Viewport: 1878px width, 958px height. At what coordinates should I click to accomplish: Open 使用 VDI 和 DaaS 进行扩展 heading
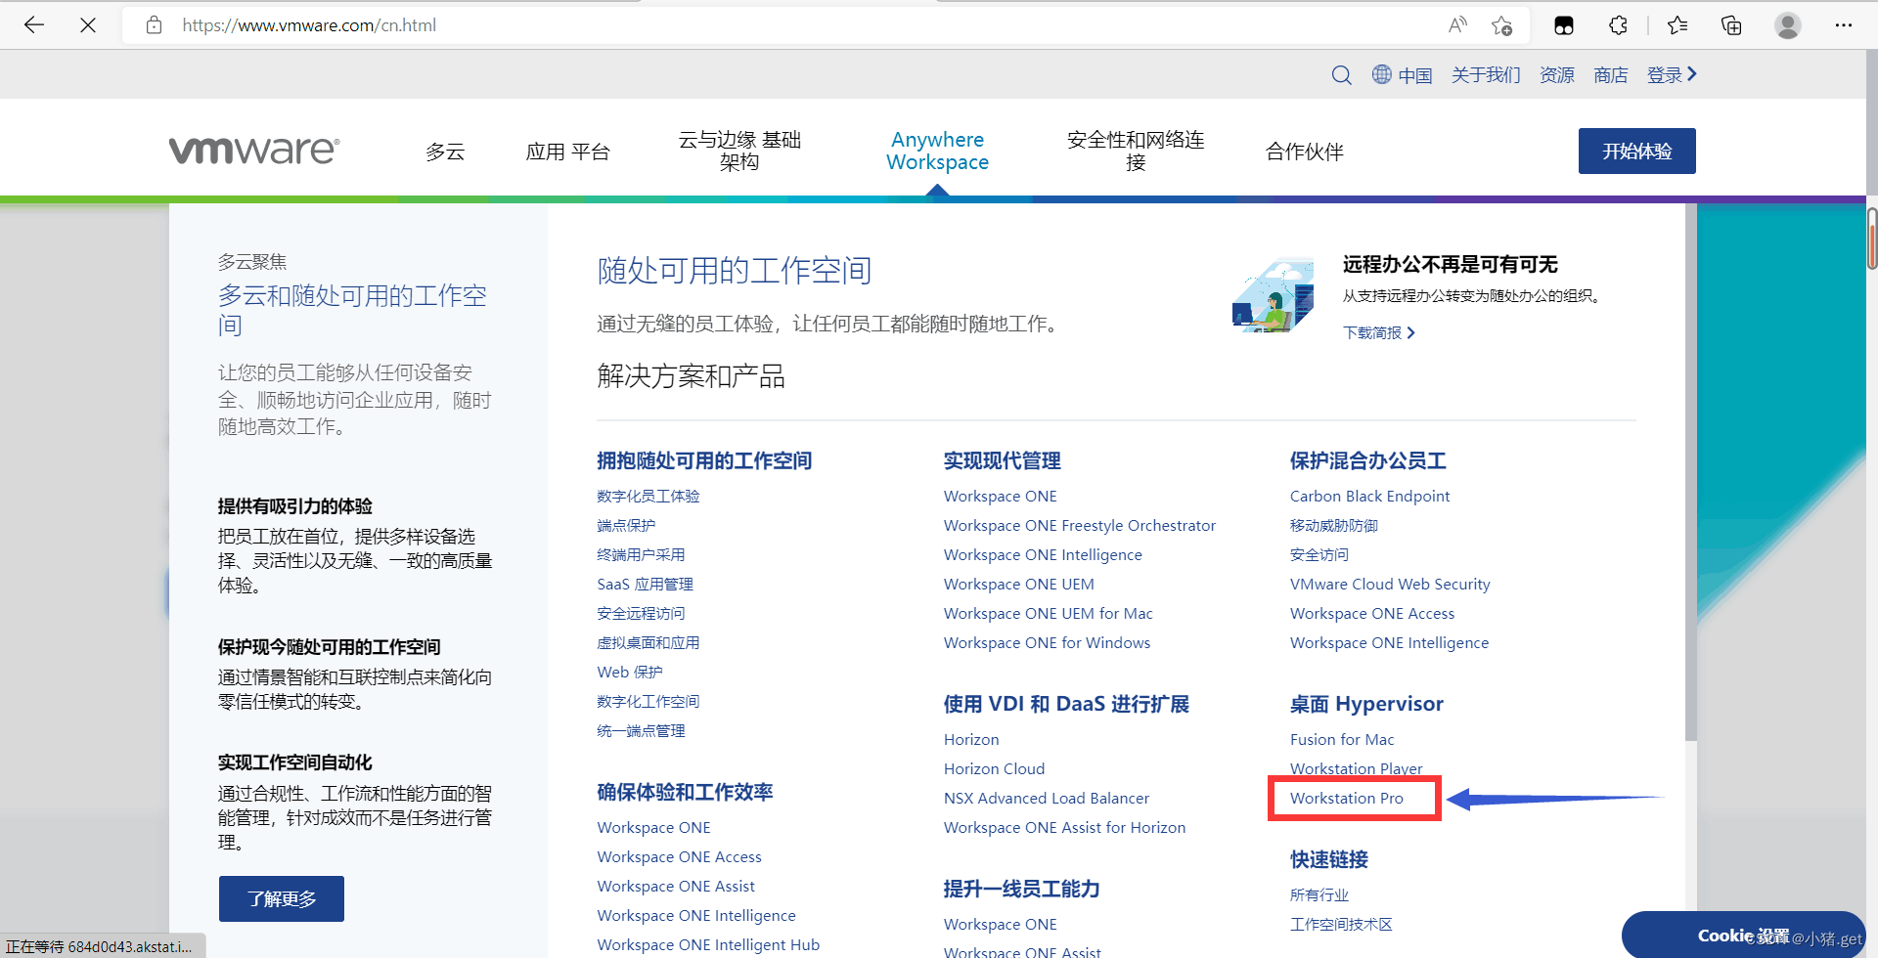pos(1066,704)
